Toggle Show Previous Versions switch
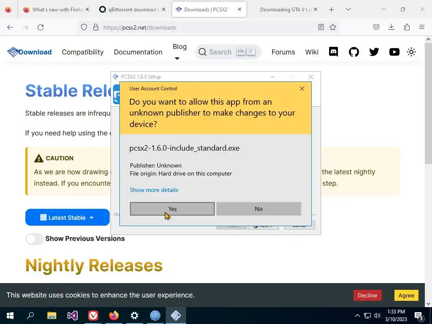 pos(34,239)
